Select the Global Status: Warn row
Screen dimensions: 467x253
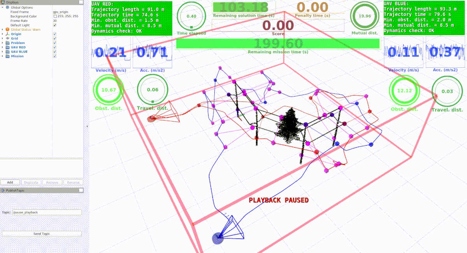tap(42, 30)
